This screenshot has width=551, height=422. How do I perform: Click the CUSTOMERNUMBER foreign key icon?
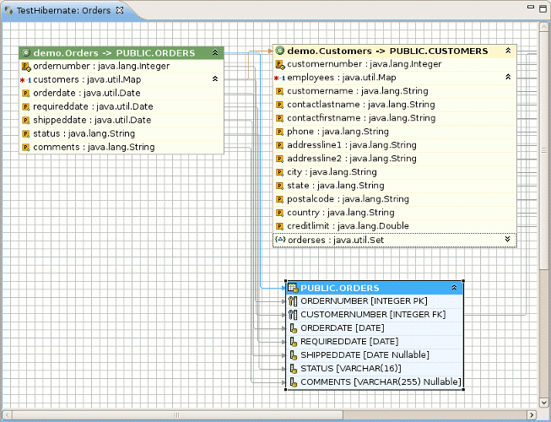(293, 315)
